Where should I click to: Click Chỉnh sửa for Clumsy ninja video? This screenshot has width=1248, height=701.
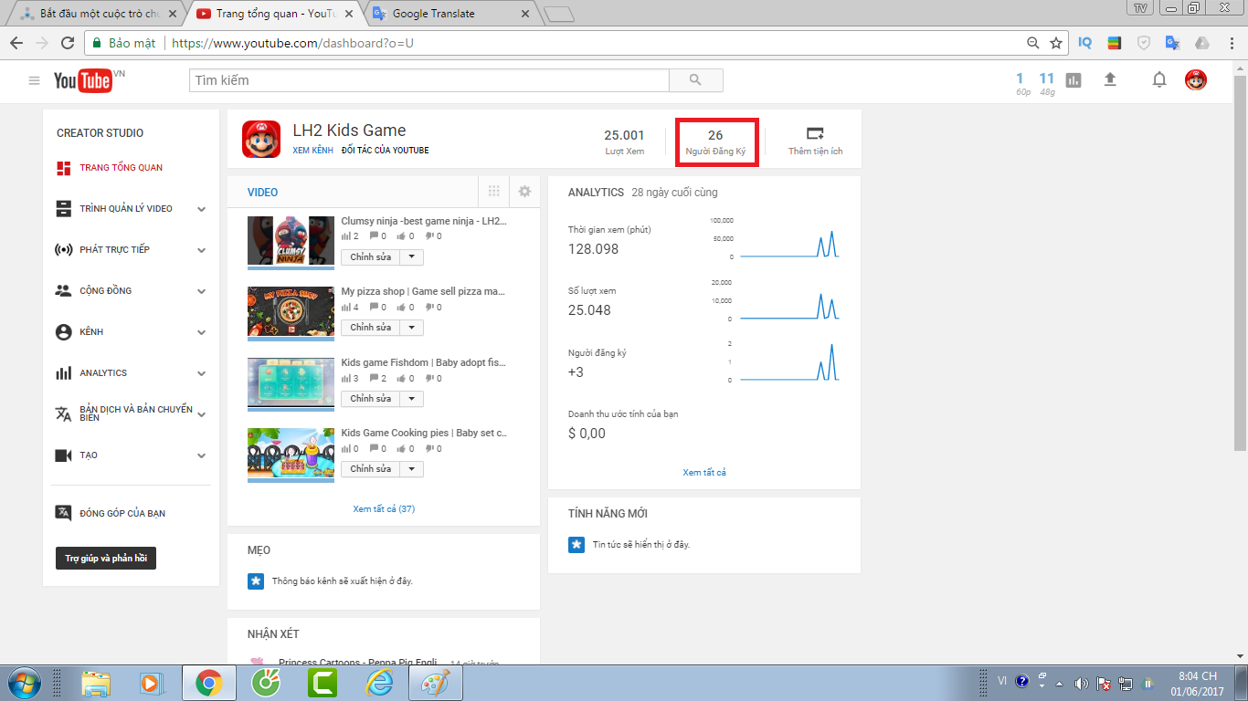pos(370,257)
